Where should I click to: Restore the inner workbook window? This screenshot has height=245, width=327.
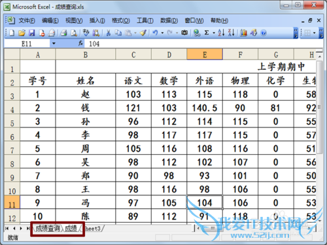pyautogui.click(x=310, y=20)
